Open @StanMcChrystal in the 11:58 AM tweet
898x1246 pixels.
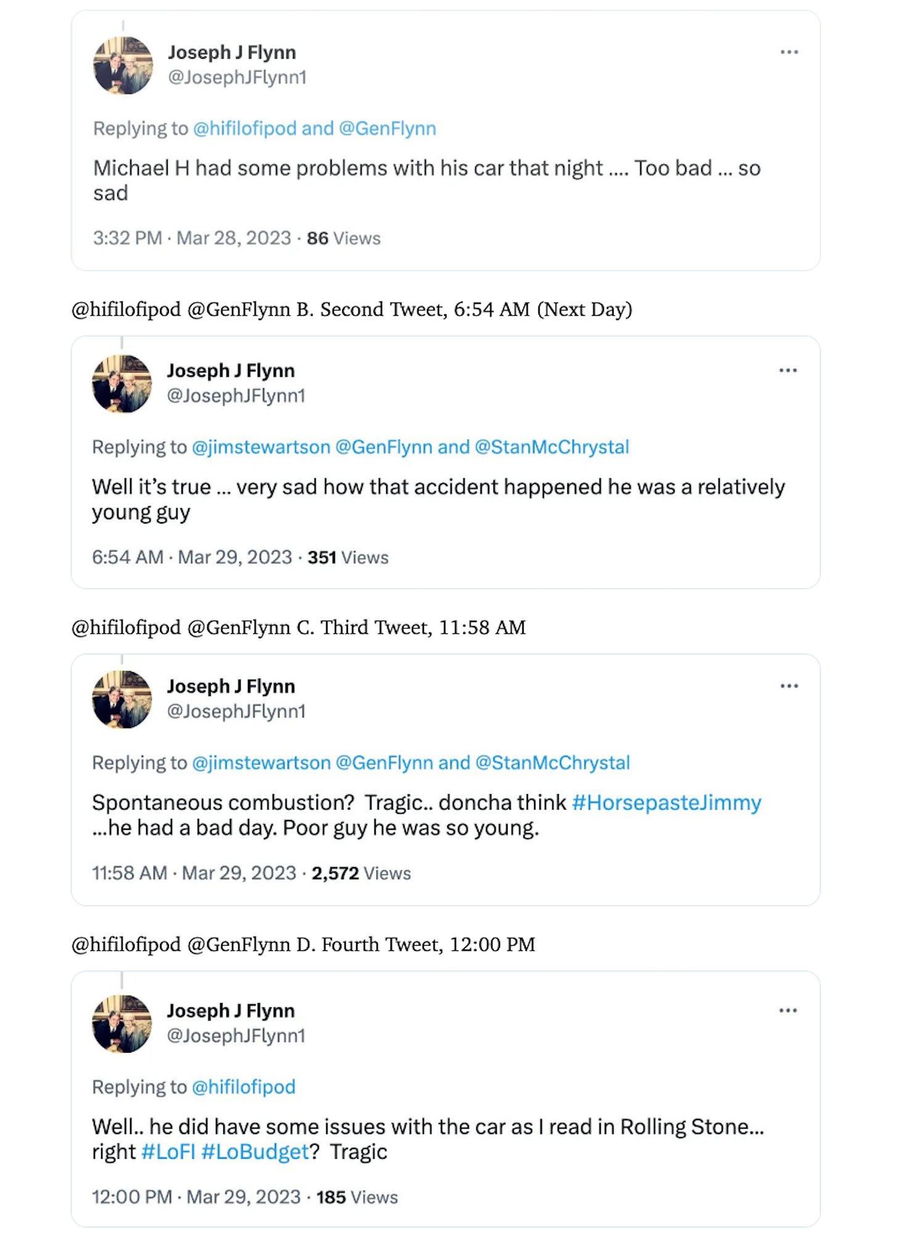coord(553,763)
